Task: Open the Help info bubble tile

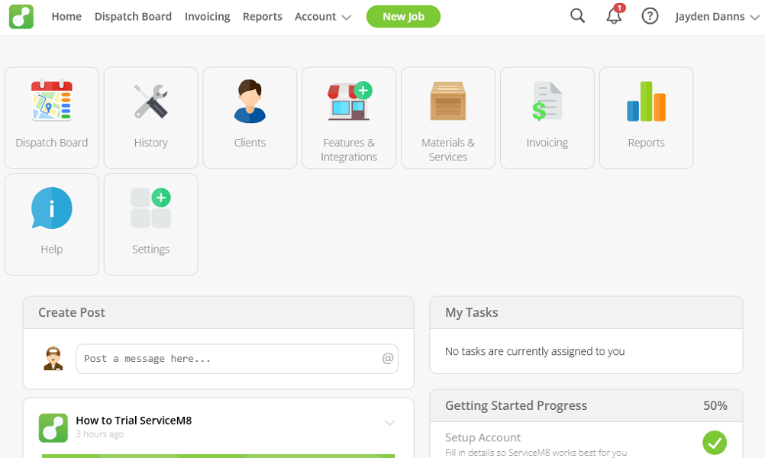Action: (x=52, y=224)
